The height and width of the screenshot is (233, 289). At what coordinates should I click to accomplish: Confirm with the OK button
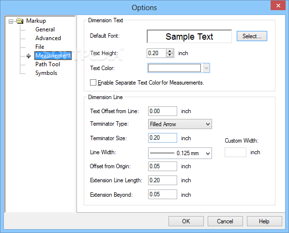pyautogui.click(x=186, y=221)
